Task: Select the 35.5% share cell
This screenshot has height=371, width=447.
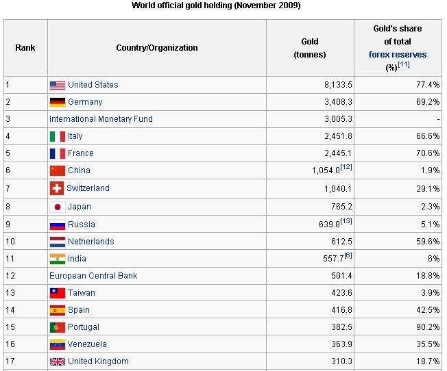Action: [x=398, y=344]
